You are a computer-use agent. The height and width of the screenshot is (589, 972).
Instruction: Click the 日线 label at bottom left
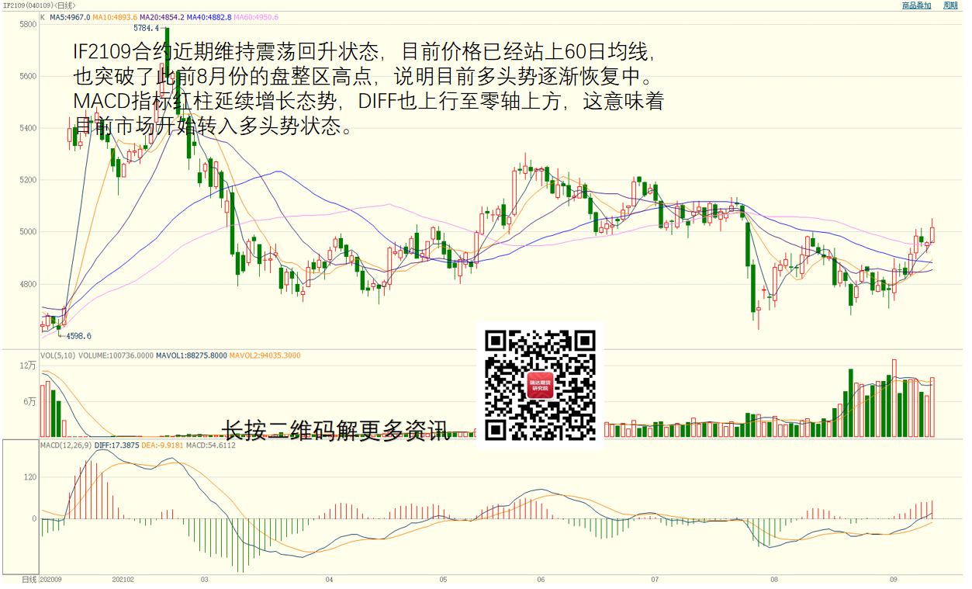(x=29, y=580)
